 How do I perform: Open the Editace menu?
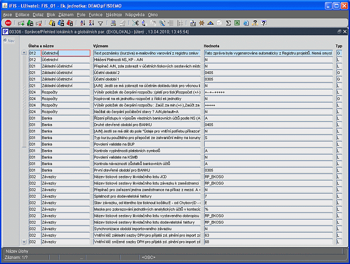coord(22,15)
